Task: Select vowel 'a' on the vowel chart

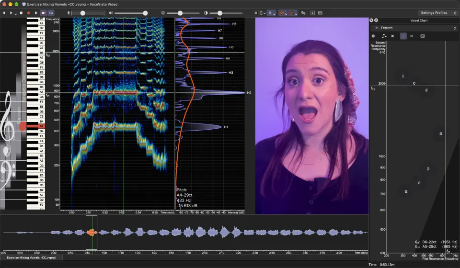Action: (x=440, y=133)
